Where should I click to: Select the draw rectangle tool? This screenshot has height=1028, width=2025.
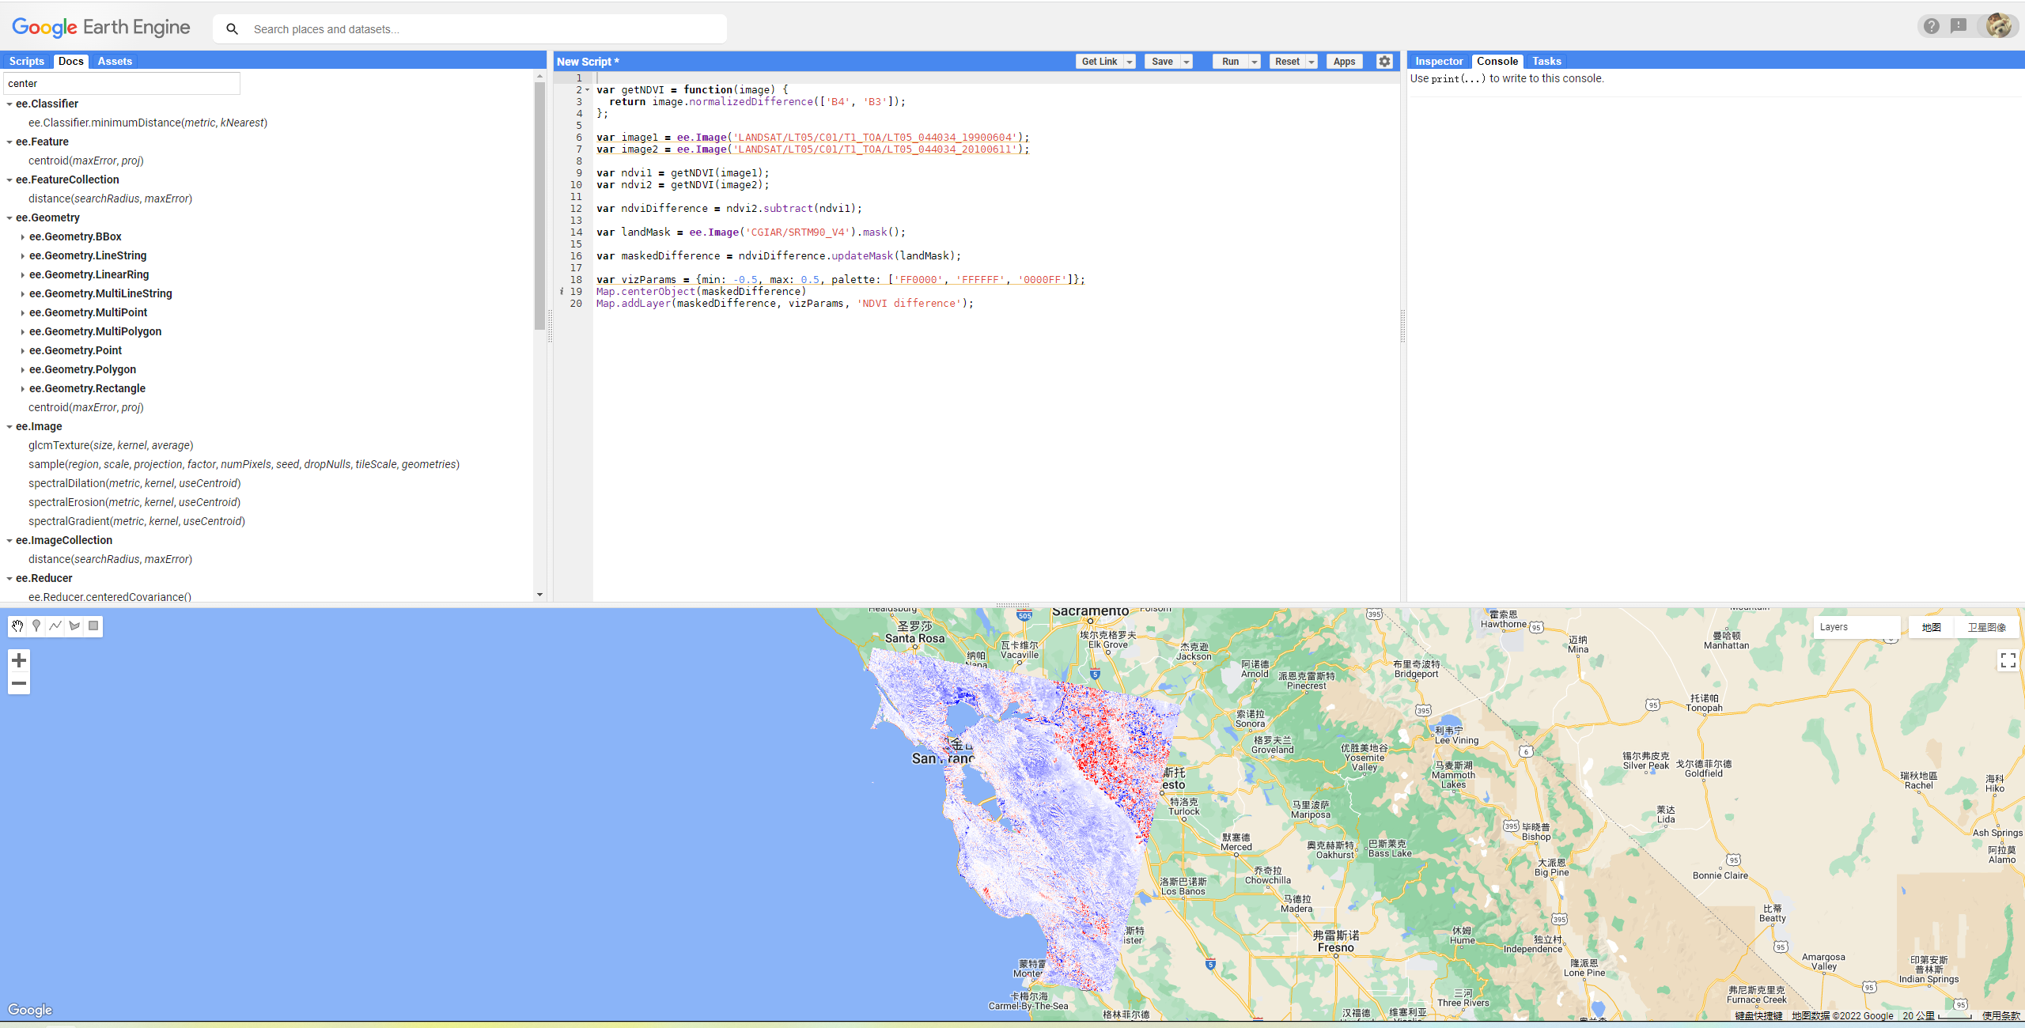[93, 626]
